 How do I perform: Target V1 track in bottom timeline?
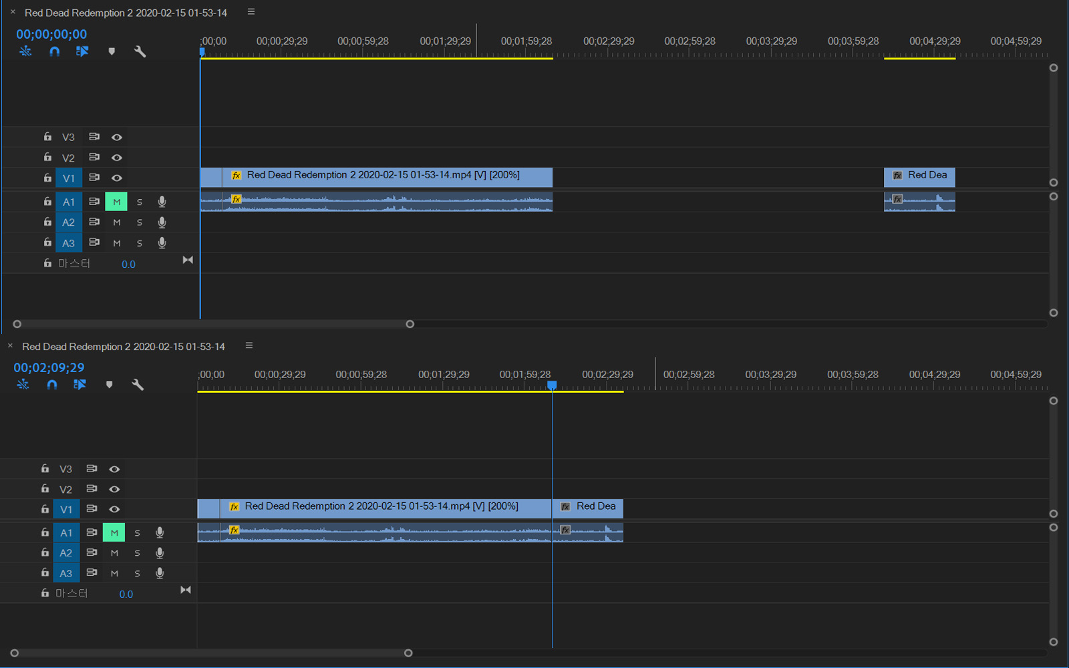[x=66, y=509]
